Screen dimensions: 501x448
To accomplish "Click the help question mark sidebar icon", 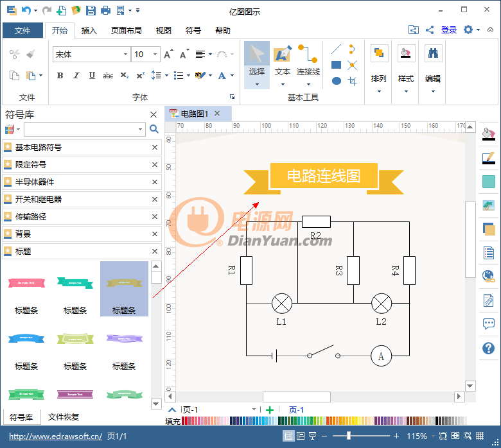I will click(x=489, y=348).
